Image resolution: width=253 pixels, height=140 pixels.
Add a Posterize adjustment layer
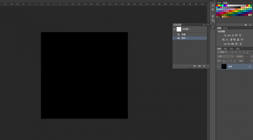click(229, 44)
